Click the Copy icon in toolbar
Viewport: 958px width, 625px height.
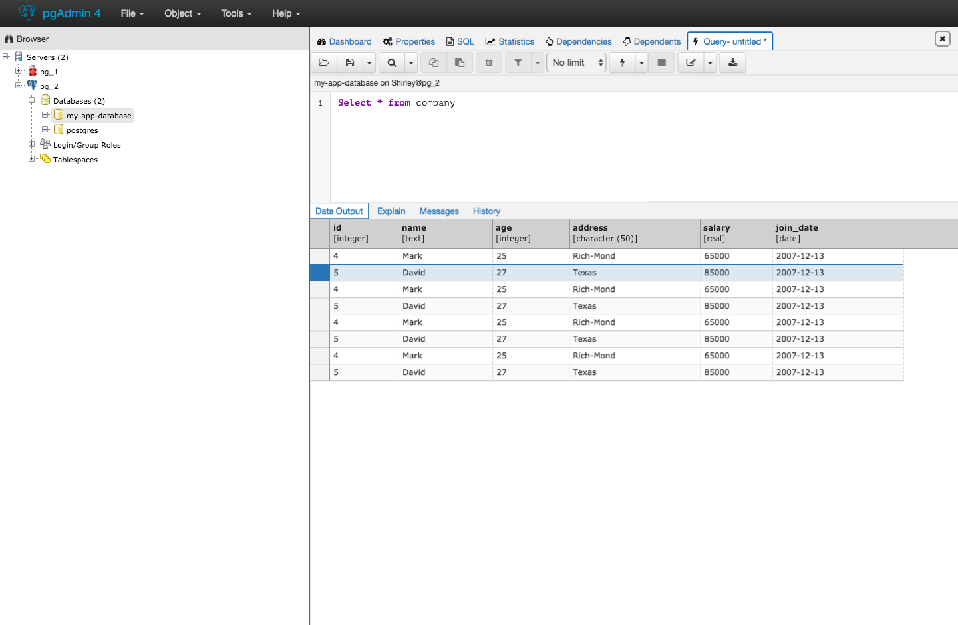coord(434,62)
